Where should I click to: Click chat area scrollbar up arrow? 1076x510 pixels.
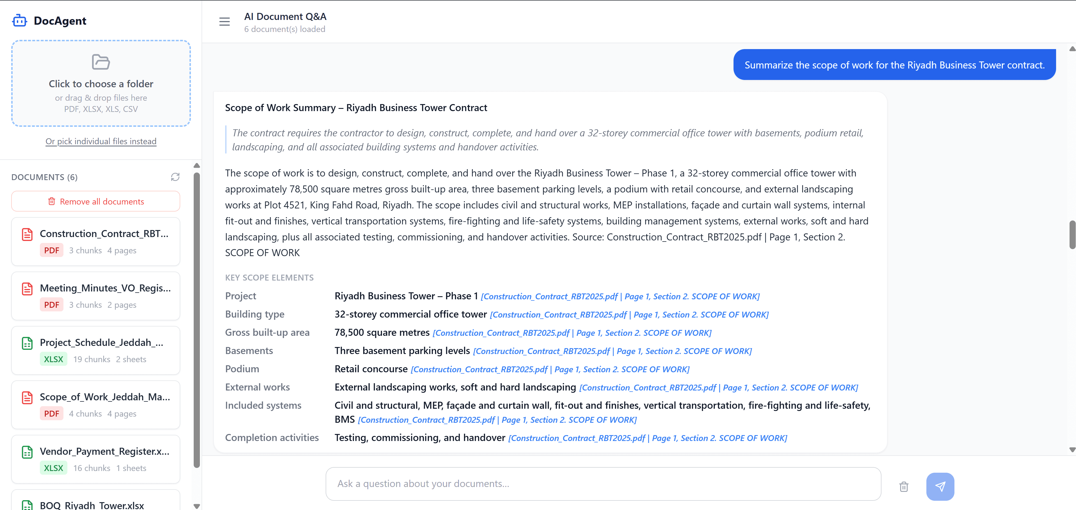(x=1072, y=49)
